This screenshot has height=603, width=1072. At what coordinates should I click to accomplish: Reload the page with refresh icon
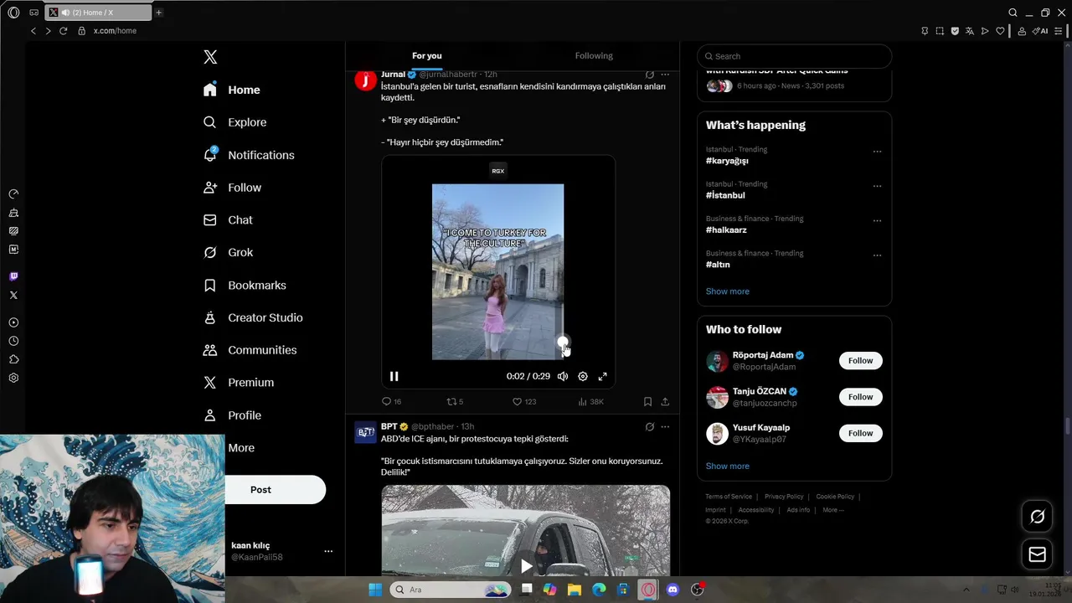(x=63, y=31)
